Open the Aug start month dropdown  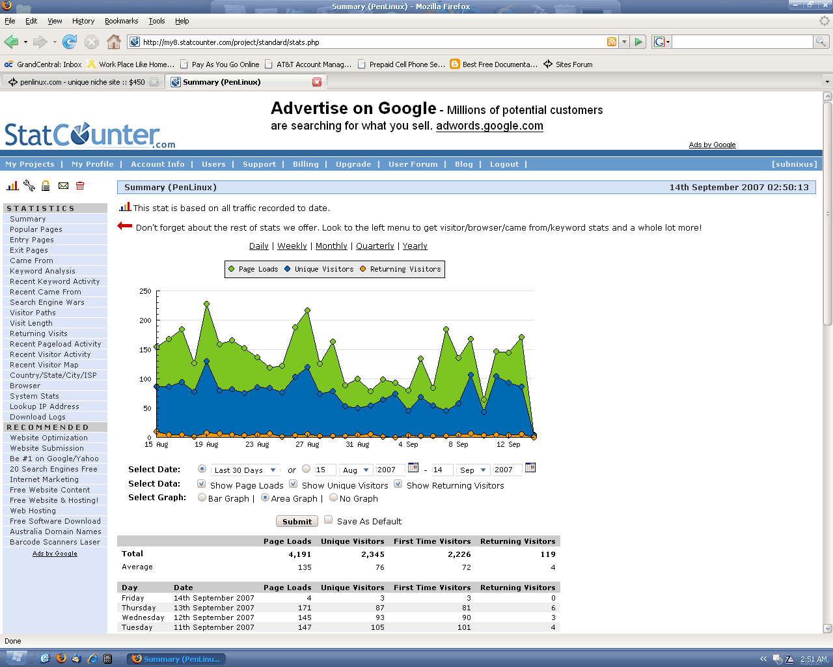[x=356, y=470]
